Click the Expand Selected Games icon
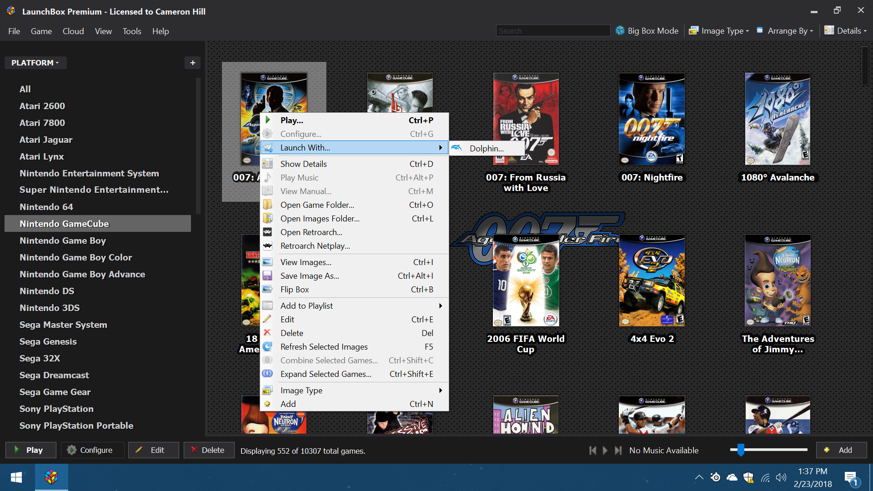873x491 pixels. (x=267, y=374)
